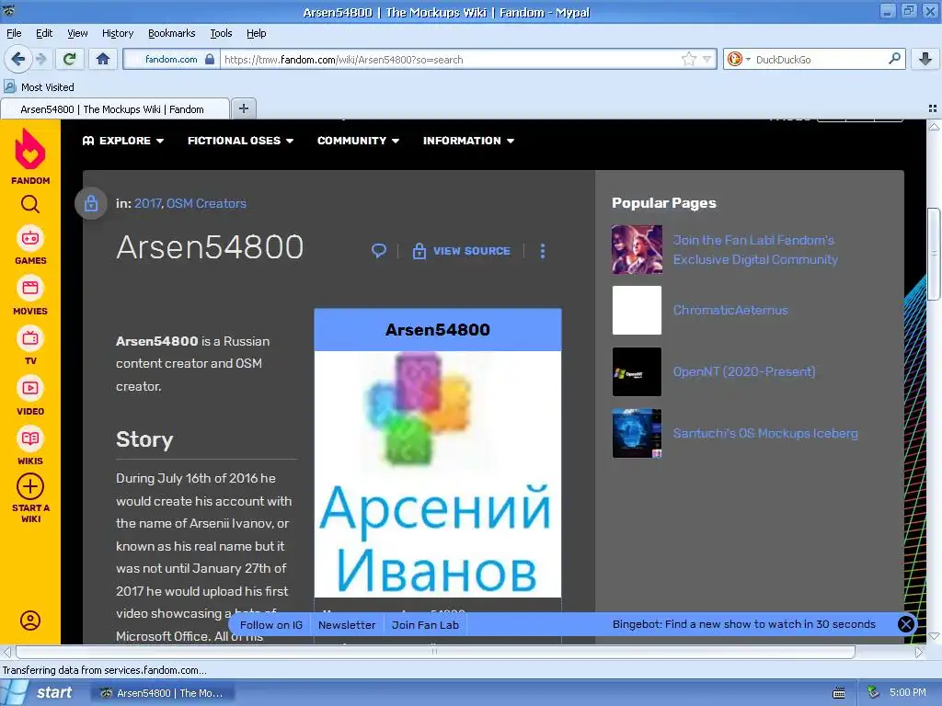Open the Help menu

[x=257, y=33]
